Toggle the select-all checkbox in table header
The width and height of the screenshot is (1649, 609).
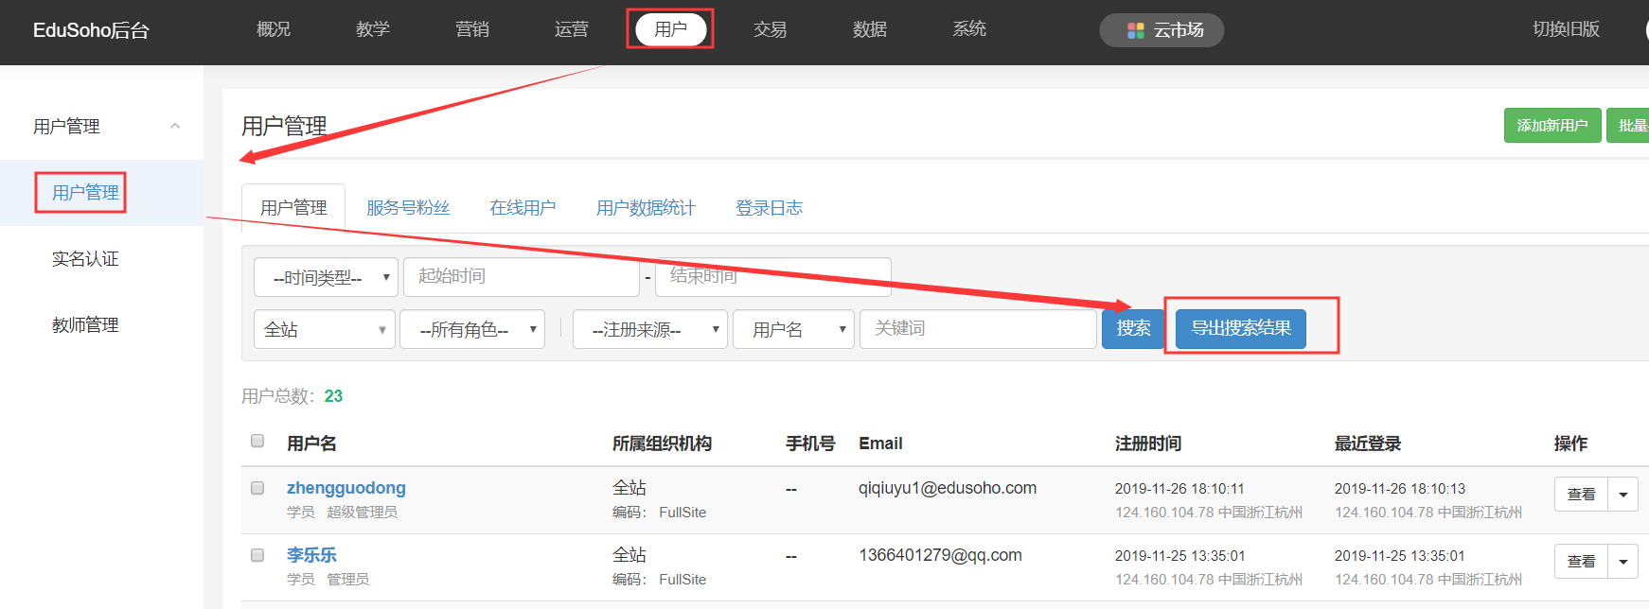(257, 441)
